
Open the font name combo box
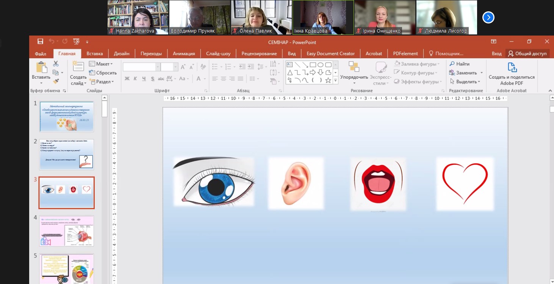[x=142, y=67]
